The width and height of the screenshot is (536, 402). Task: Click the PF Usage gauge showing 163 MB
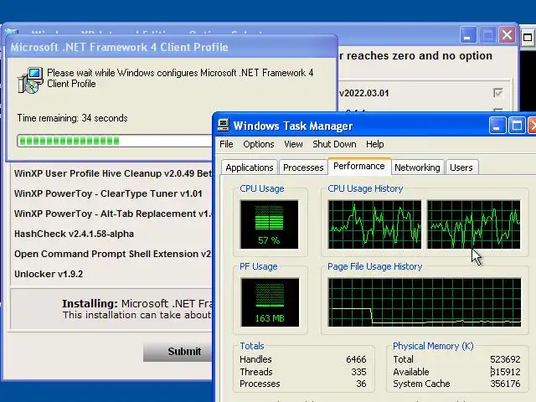pos(270,302)
